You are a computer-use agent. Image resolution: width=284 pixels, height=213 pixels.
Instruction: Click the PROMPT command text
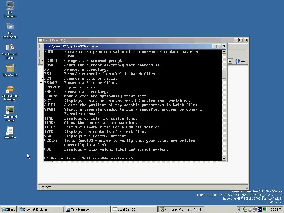click(x=51, y=61)
